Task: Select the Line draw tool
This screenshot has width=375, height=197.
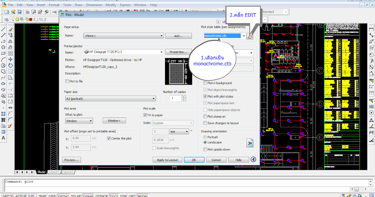Action: click(x=3, y=29)
